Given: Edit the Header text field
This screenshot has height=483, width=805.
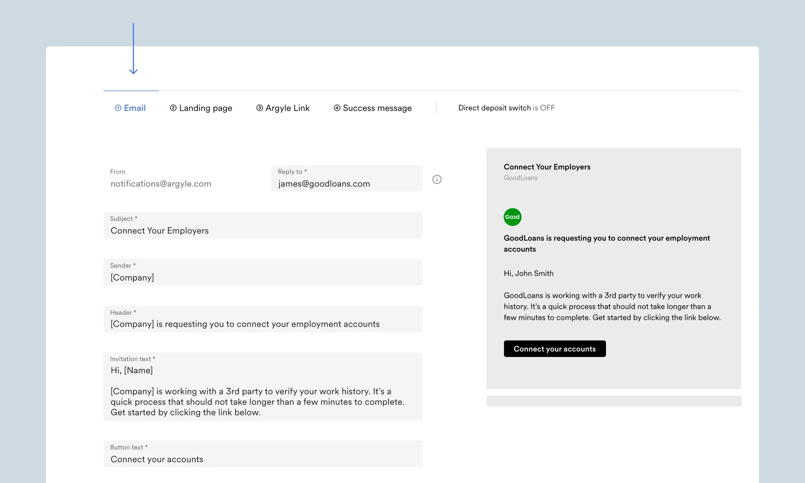Looking at the screenshot, I should pos(263,319).
